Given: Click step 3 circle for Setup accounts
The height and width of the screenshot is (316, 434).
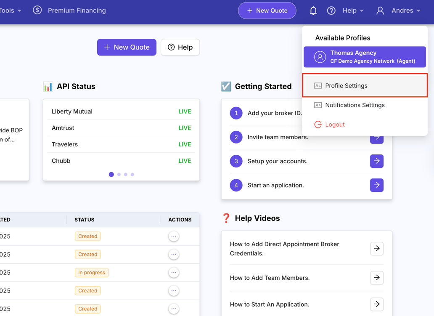Looking at the screenshot, I should click(236, 161).
